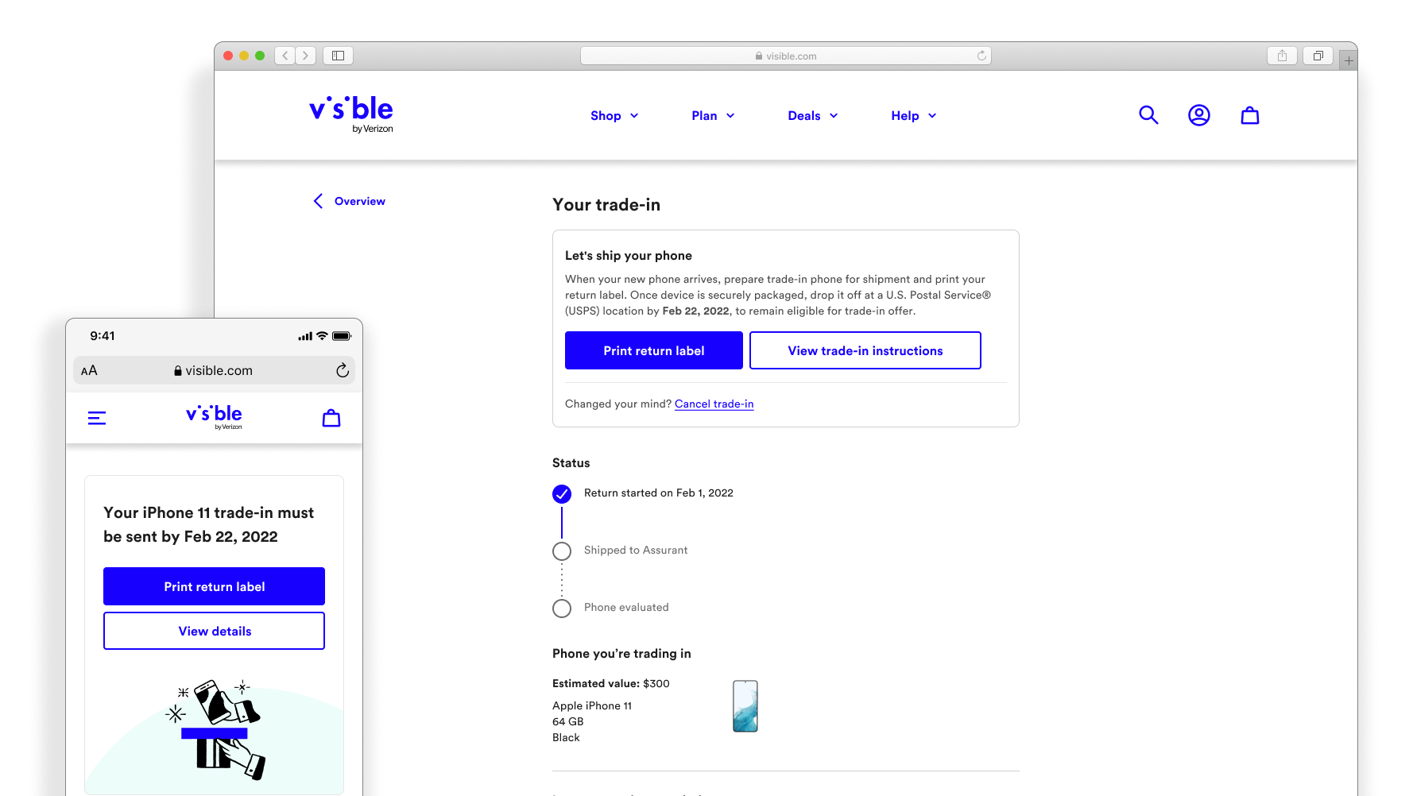
Task: Open the account profile icon
Action: coord(1199,115)
